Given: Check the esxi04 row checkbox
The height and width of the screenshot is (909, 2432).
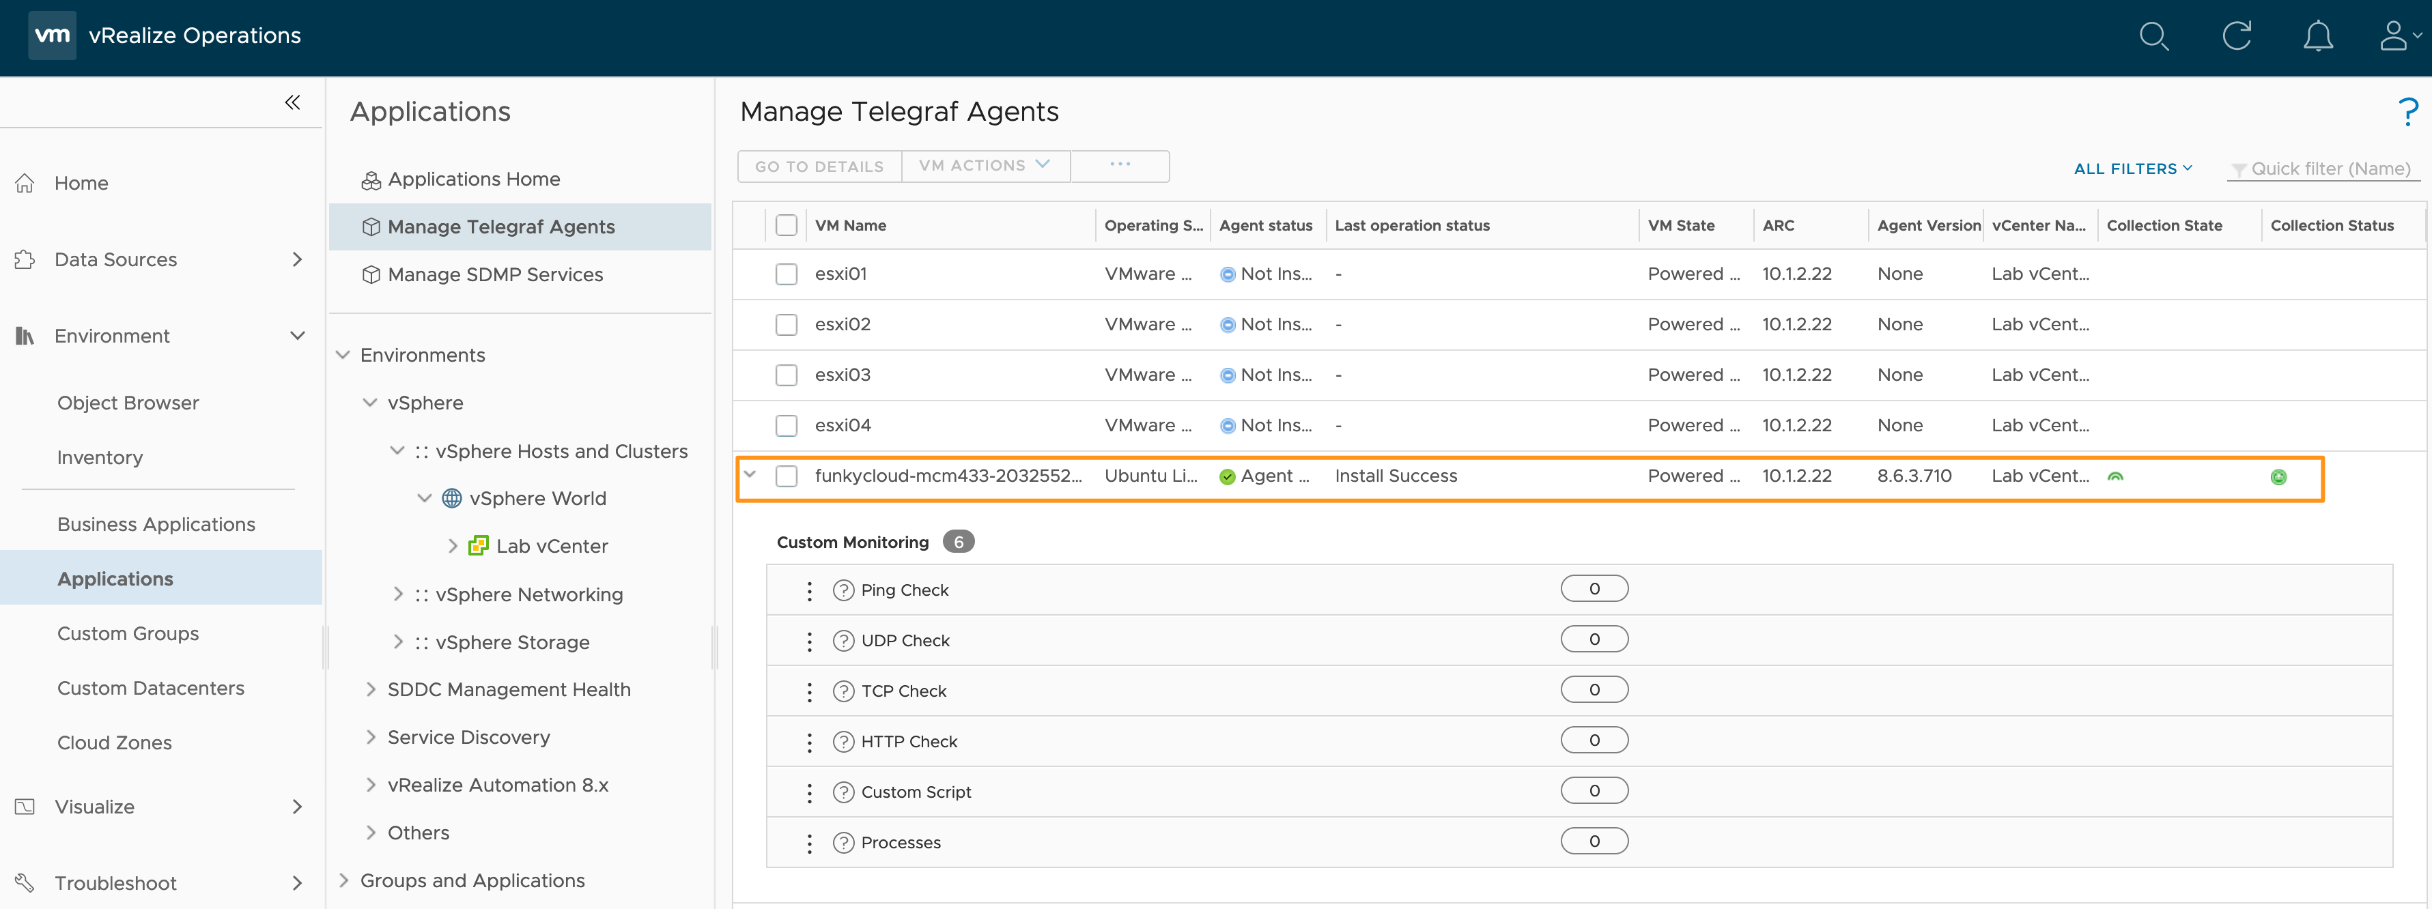Looking at the screenshot, I should [785, 427].
